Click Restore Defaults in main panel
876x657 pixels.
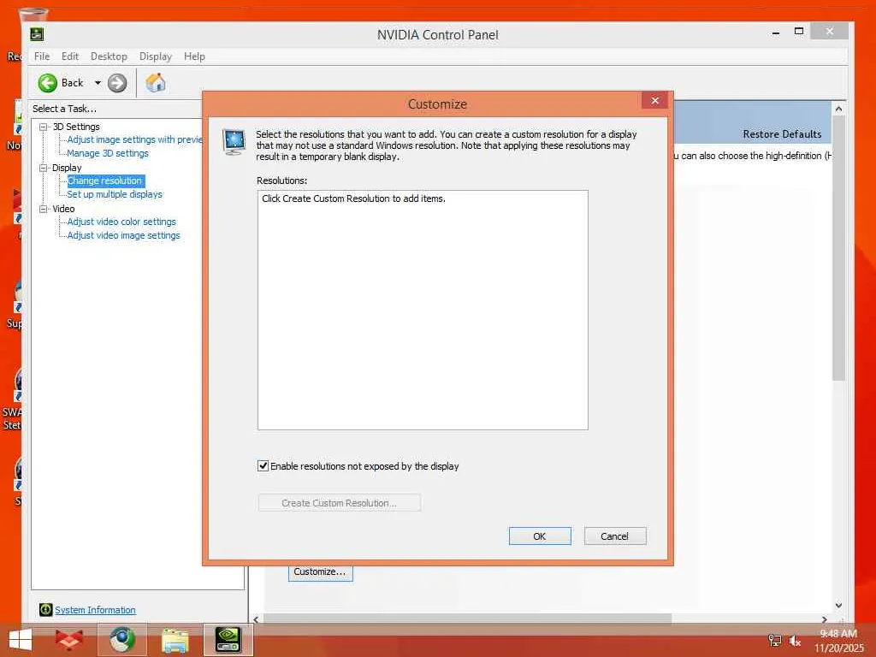tap(782, 134)
